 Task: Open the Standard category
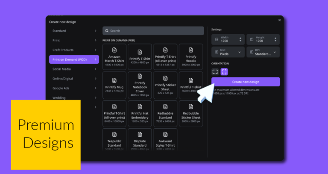point(74,31)
